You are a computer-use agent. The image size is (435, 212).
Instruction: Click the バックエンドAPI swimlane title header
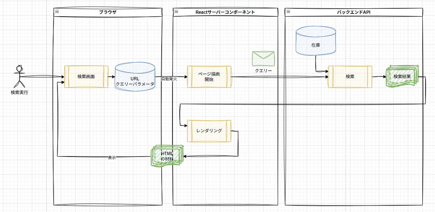pyautogui.click(x=354, y=12)
